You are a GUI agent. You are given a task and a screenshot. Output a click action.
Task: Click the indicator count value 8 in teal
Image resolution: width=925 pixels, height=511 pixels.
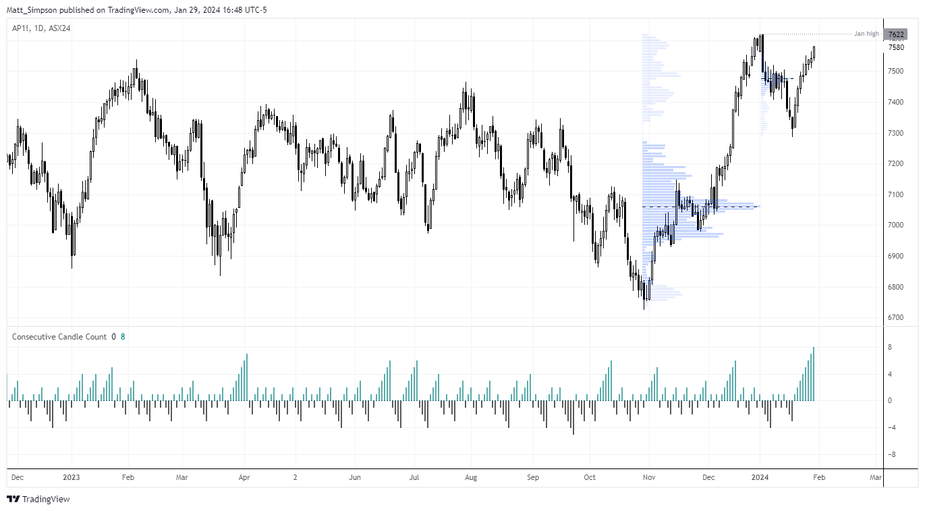(123, 336)
